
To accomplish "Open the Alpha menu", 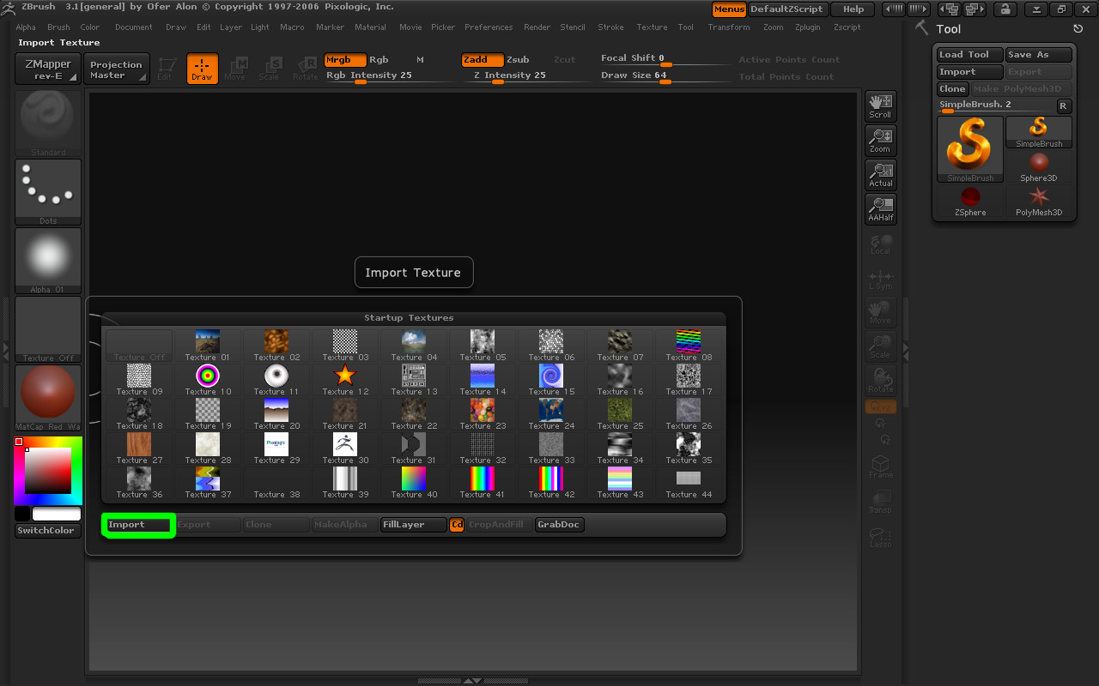I will (26, 27).
